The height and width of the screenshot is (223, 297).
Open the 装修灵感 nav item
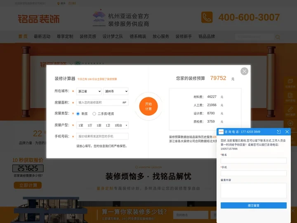pos(88,36)
